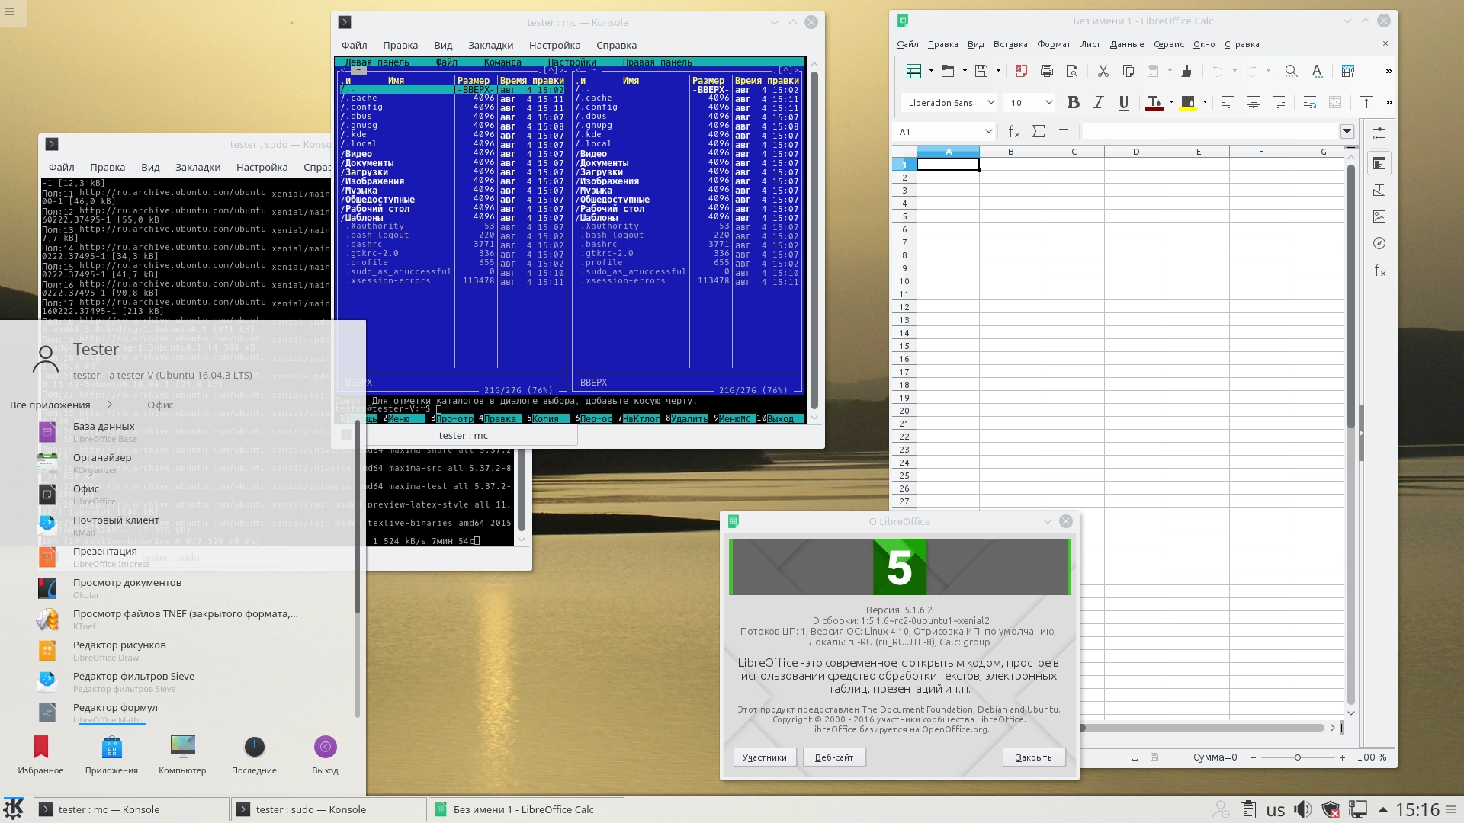
Task: Open sidebar Gallery deck icon
Action: click(x=1379, y=216)
